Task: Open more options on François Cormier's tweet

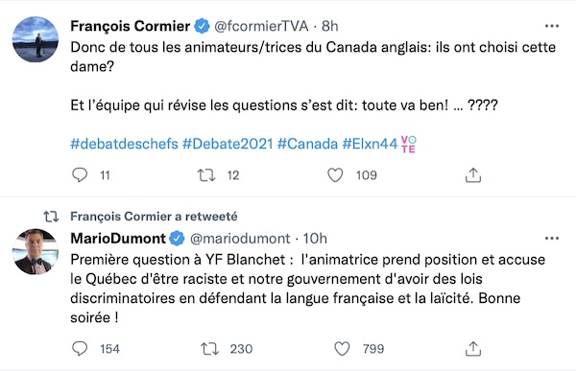Action: tap(552, 26)
